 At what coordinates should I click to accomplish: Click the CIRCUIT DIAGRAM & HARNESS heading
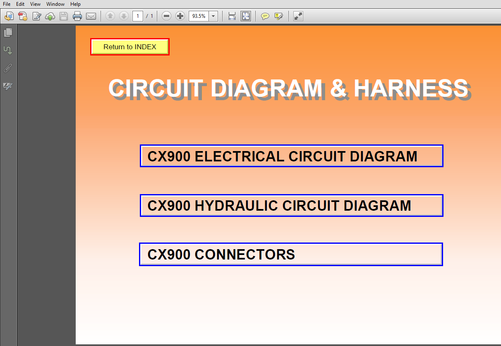(x=289, y=89)
